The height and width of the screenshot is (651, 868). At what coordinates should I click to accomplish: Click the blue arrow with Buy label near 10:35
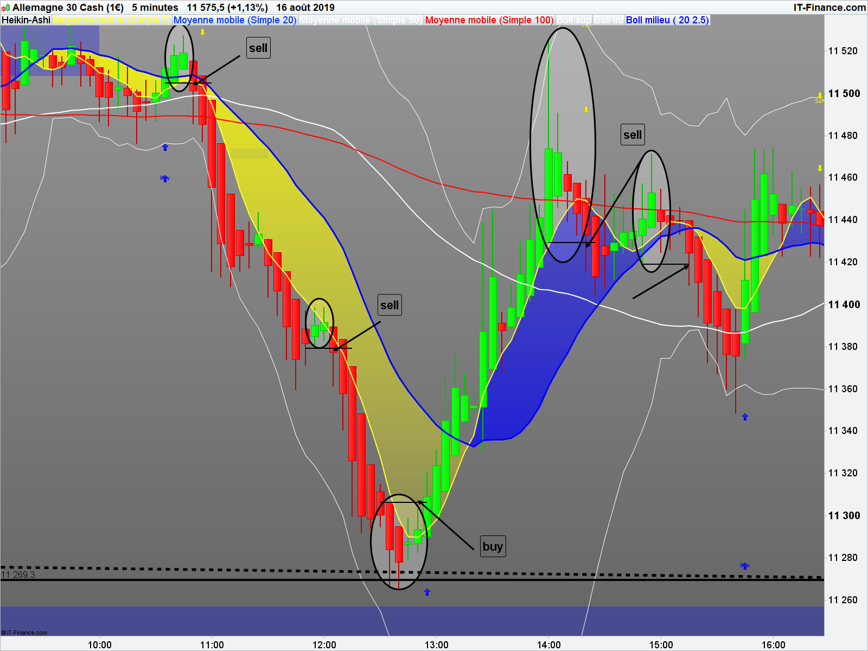165,178
